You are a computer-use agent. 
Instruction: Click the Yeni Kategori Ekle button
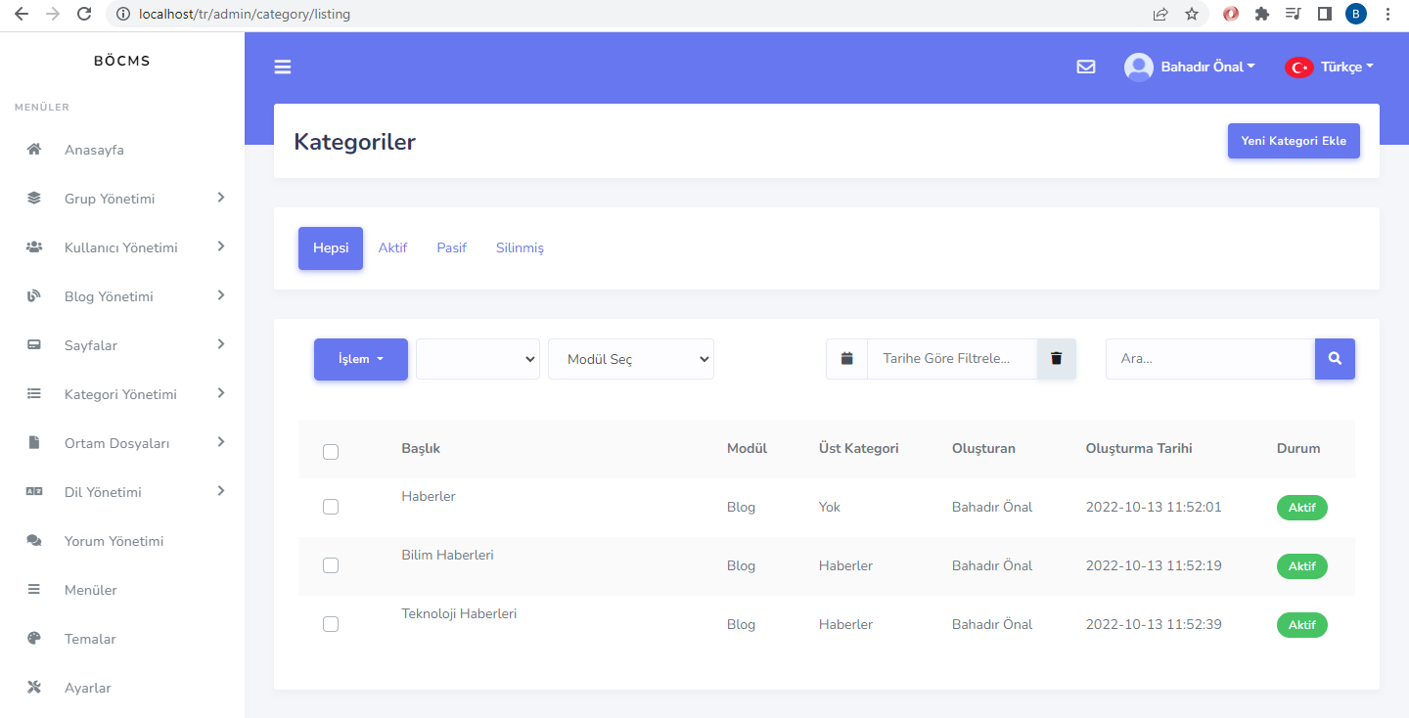point(1294,140)
